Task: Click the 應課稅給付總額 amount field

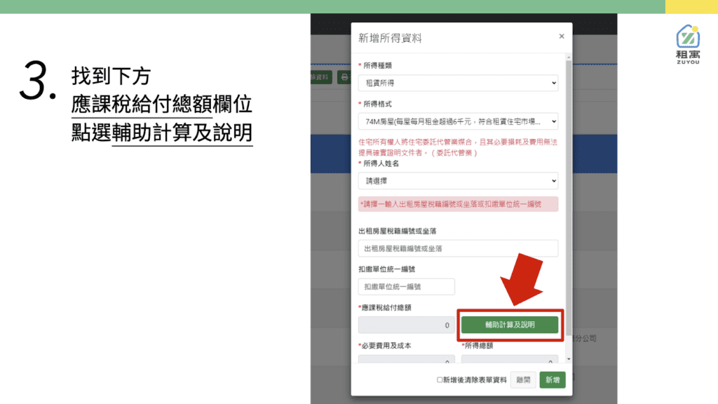Action: click(x=406, y=325)
